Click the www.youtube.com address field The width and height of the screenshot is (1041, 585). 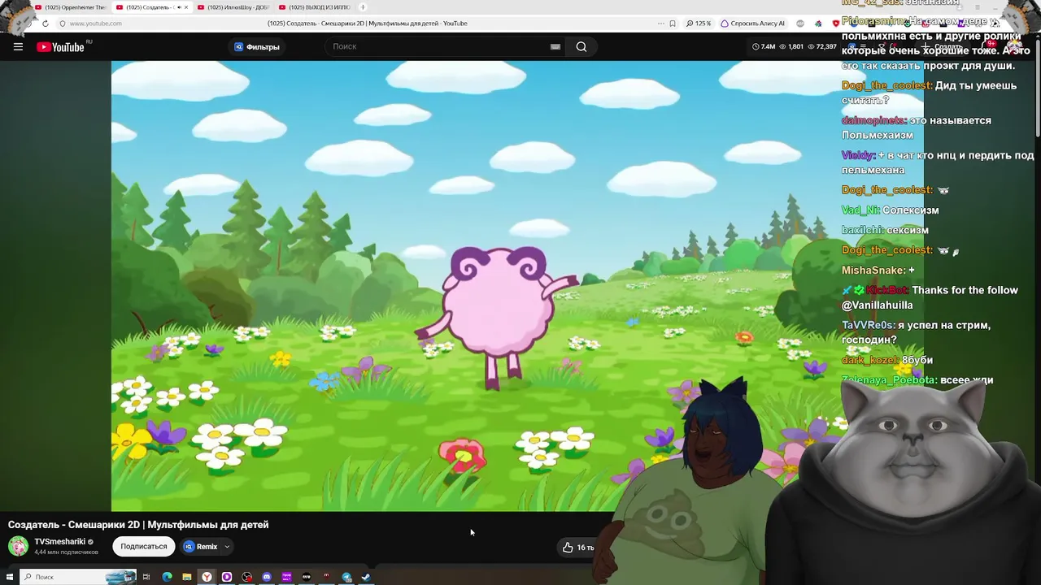(x=96, y=24)
